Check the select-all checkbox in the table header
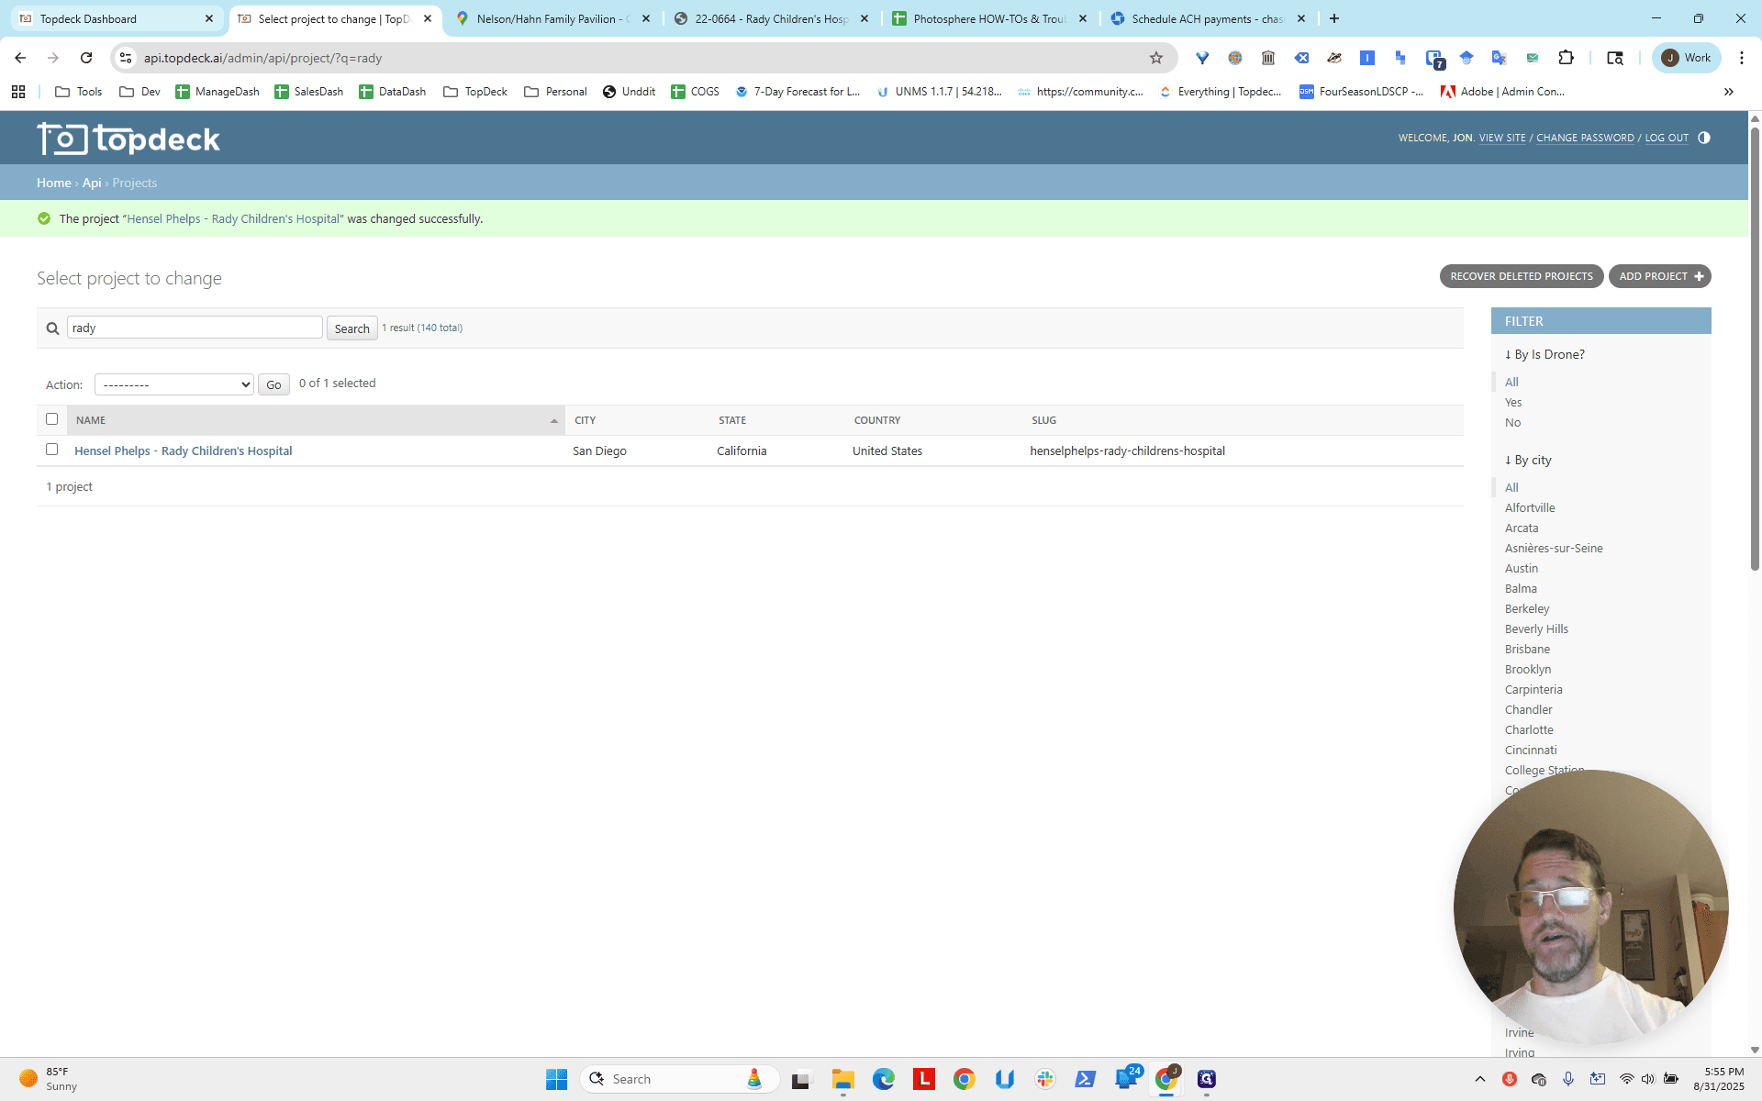This screenshot has height=1101, width=1762. [52, 419]
